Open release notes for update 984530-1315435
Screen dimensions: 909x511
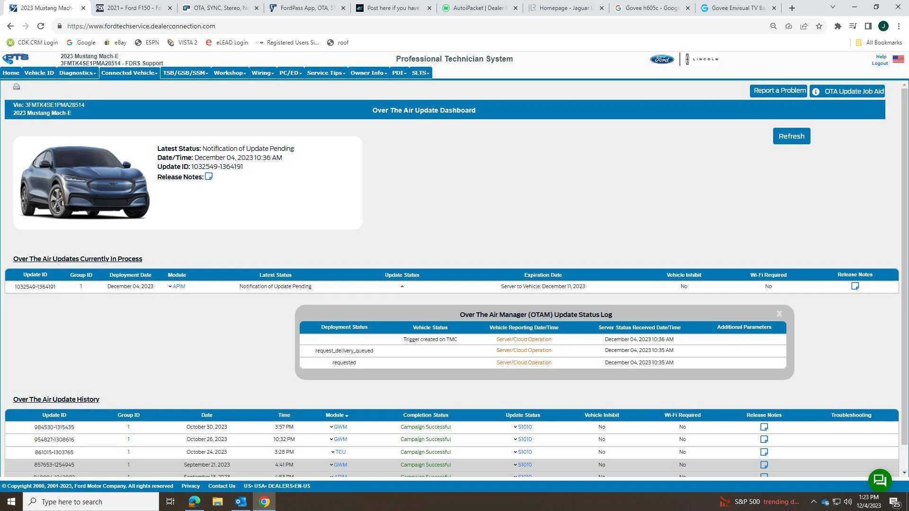tap(764, 427)
